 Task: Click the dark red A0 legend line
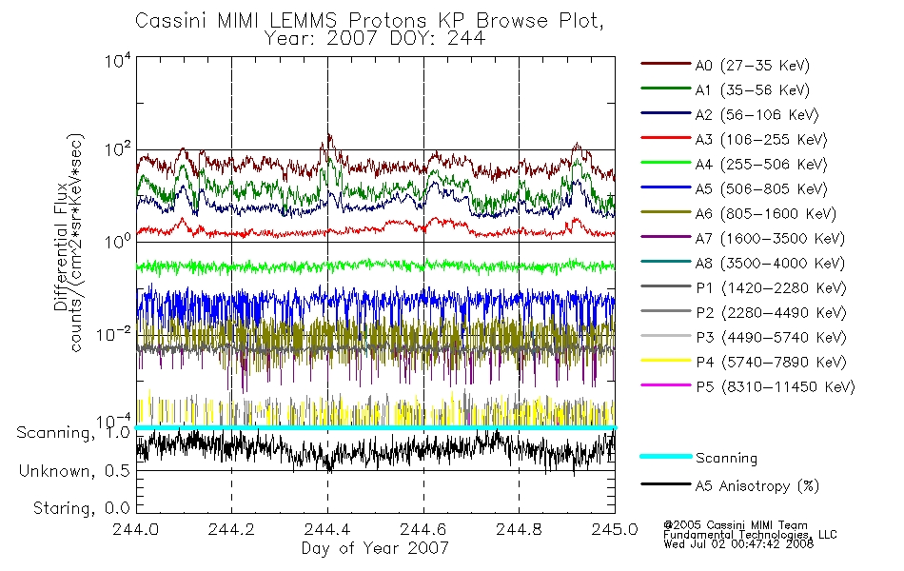point(666,64)
